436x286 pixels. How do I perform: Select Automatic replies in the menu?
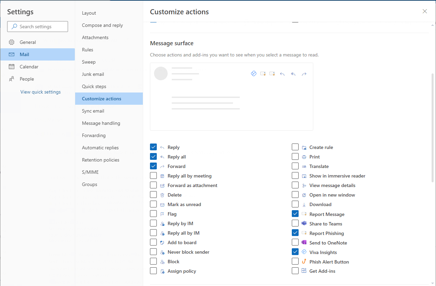109,148
